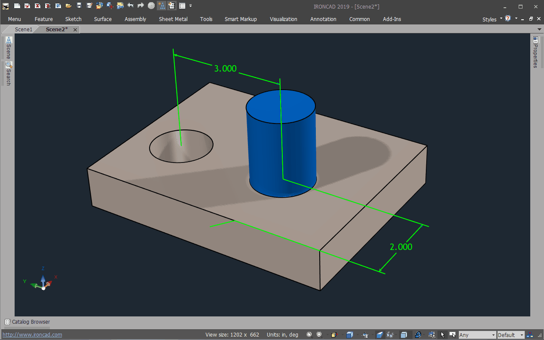Toggle the Catalog browser toolbar icon
This screenshot has height=340, width=544.
click(171, 6)
